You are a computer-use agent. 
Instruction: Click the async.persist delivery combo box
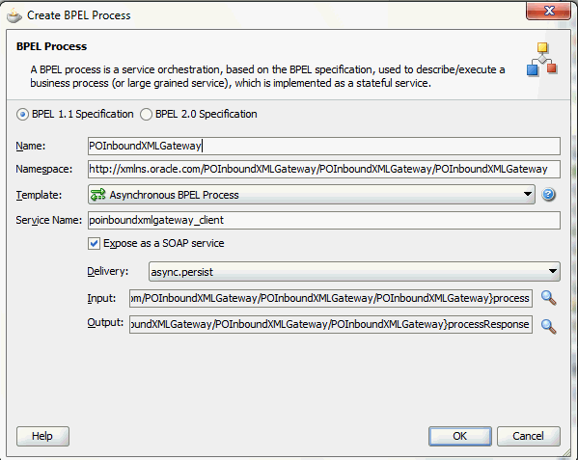click(x=354, y=272)
